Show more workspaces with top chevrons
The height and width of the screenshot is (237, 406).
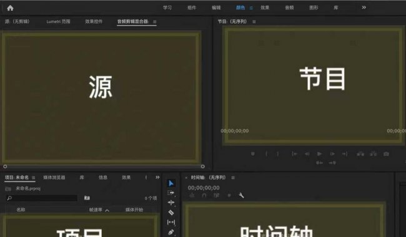click(364, 7)
